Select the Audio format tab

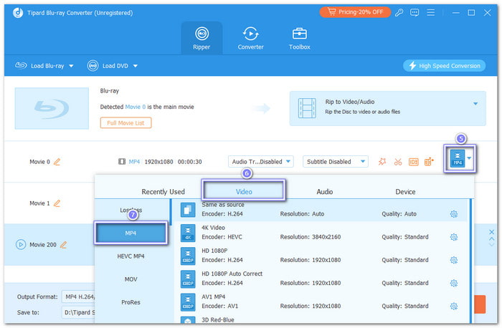[x=324, y=191]
